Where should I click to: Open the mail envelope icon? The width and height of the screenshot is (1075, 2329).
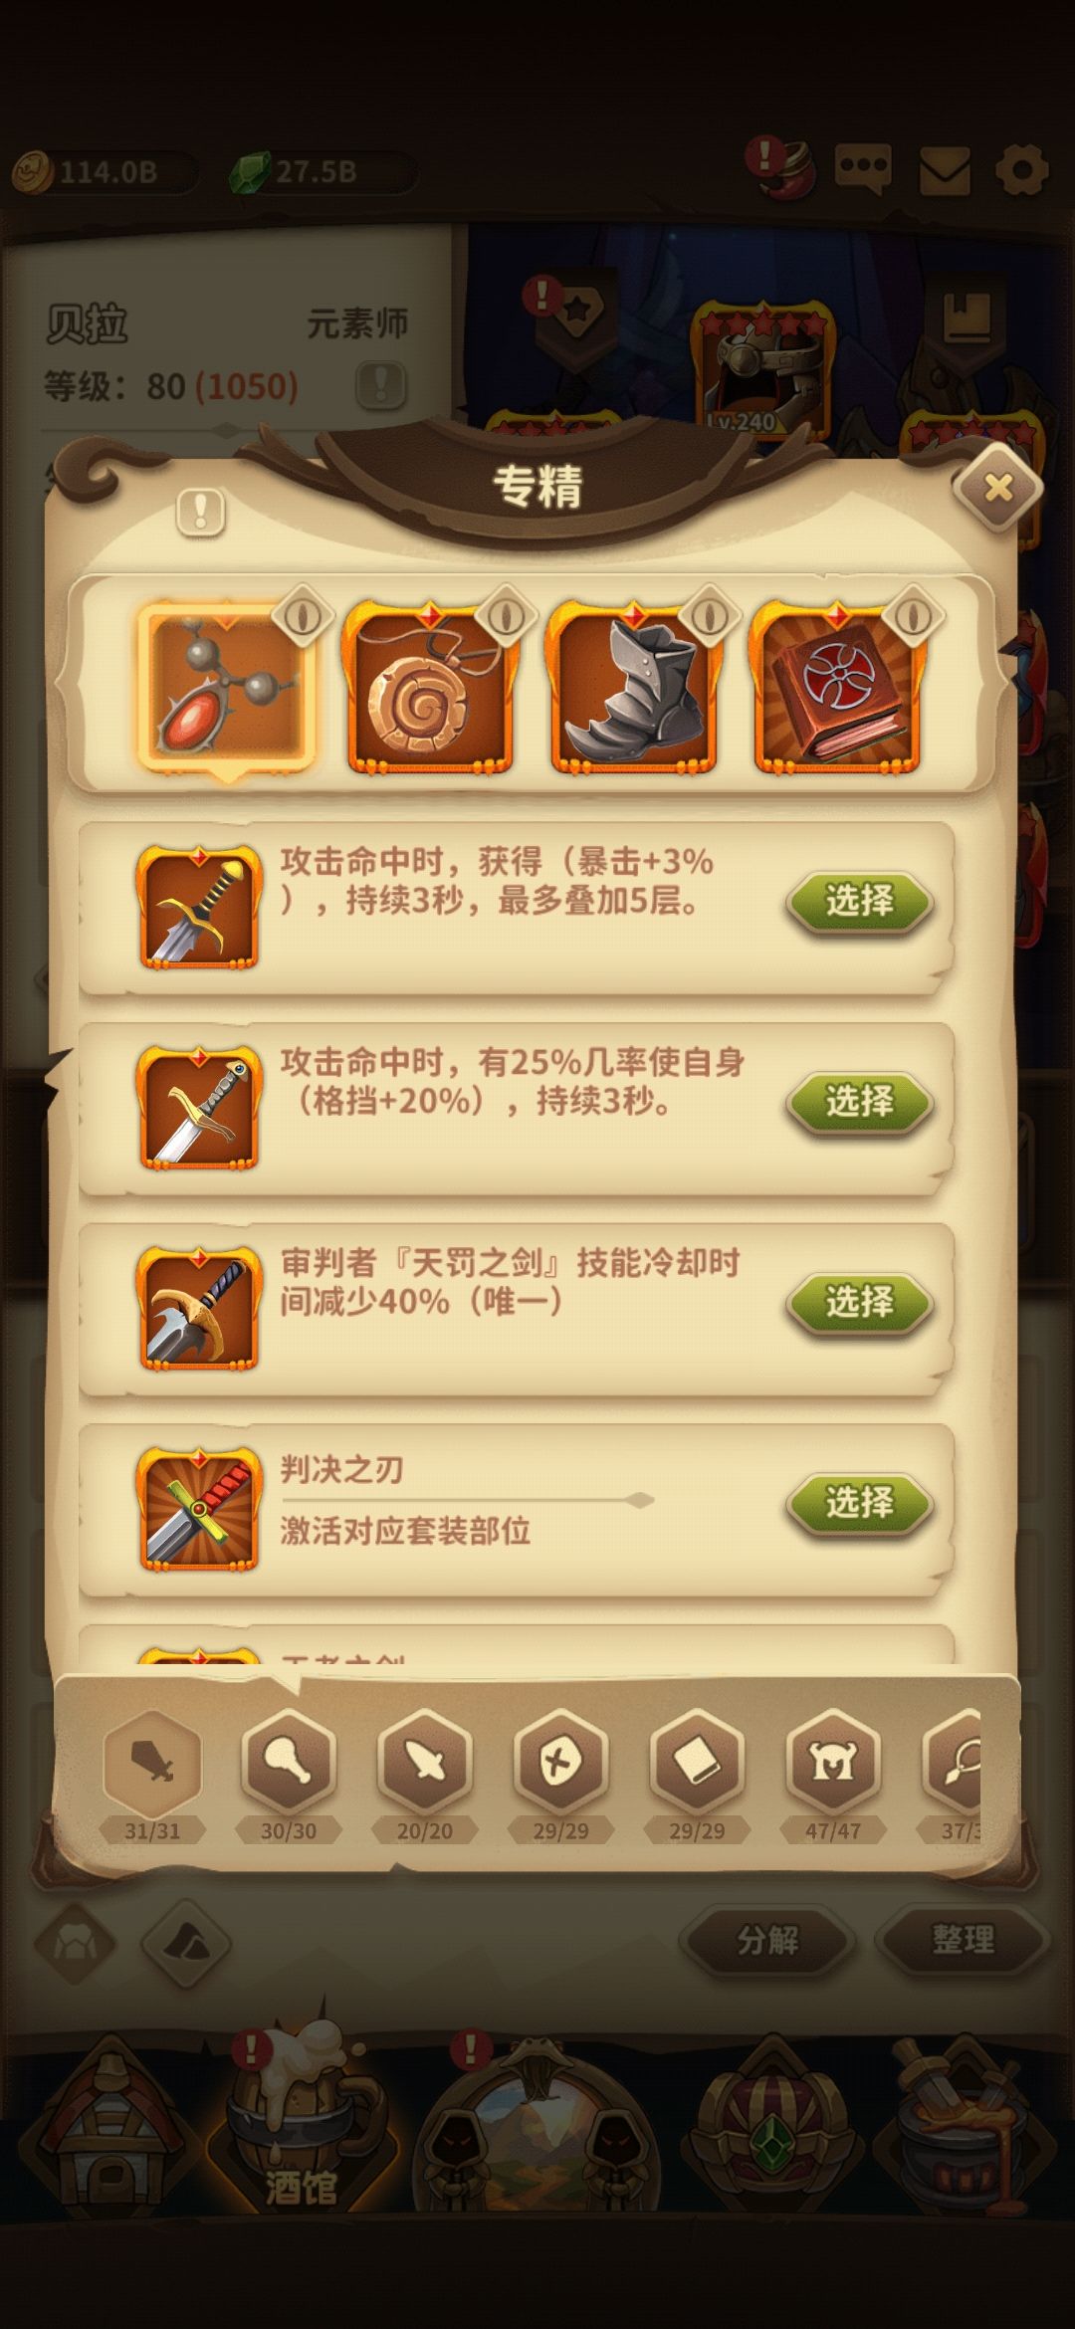(x=944, y=170)
